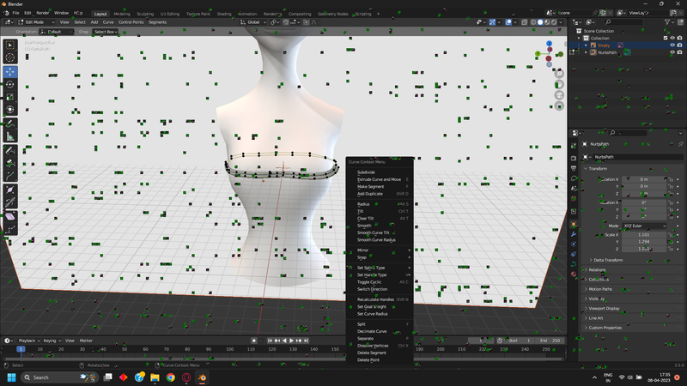Select the Select Box tool in toolbar
Screen dimensions: 687x386
10,45
